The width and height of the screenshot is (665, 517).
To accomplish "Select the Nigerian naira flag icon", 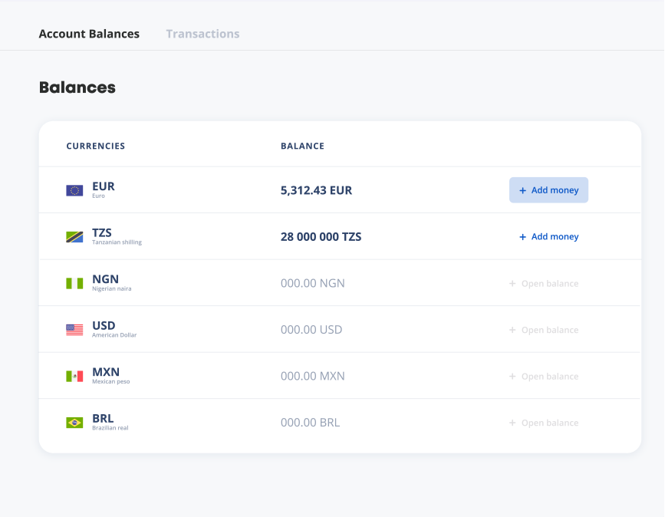I will tap(74, 284).
